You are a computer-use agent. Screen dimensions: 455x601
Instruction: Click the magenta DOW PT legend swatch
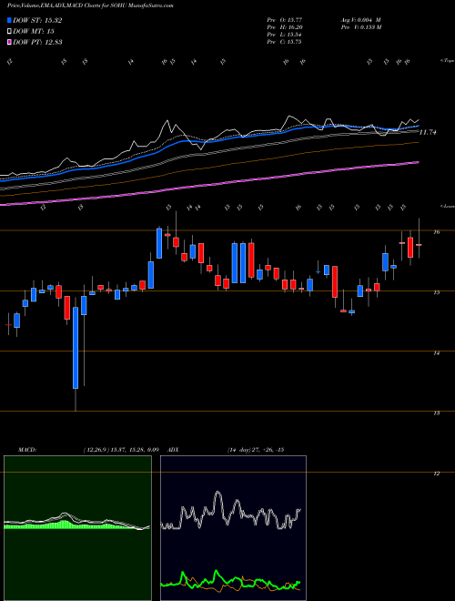(10, 42)
